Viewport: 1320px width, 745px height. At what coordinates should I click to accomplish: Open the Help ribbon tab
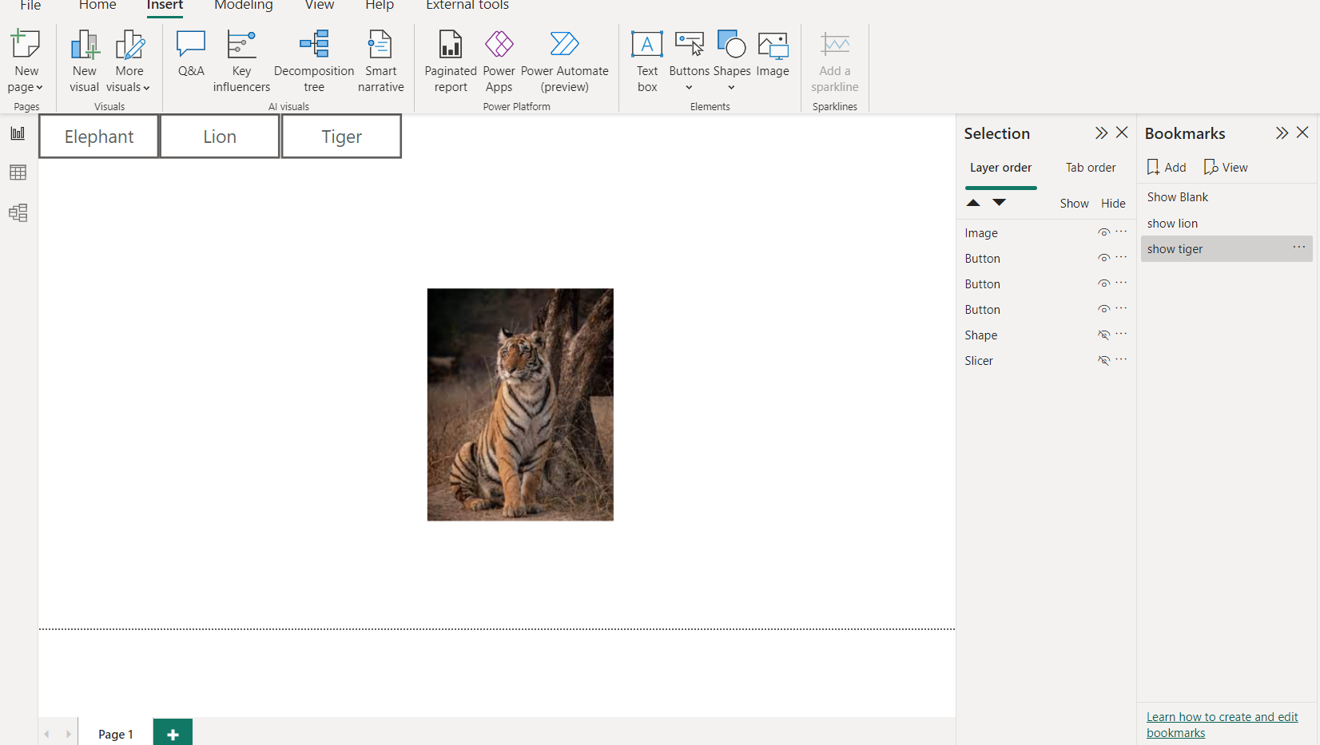(380, 6)
